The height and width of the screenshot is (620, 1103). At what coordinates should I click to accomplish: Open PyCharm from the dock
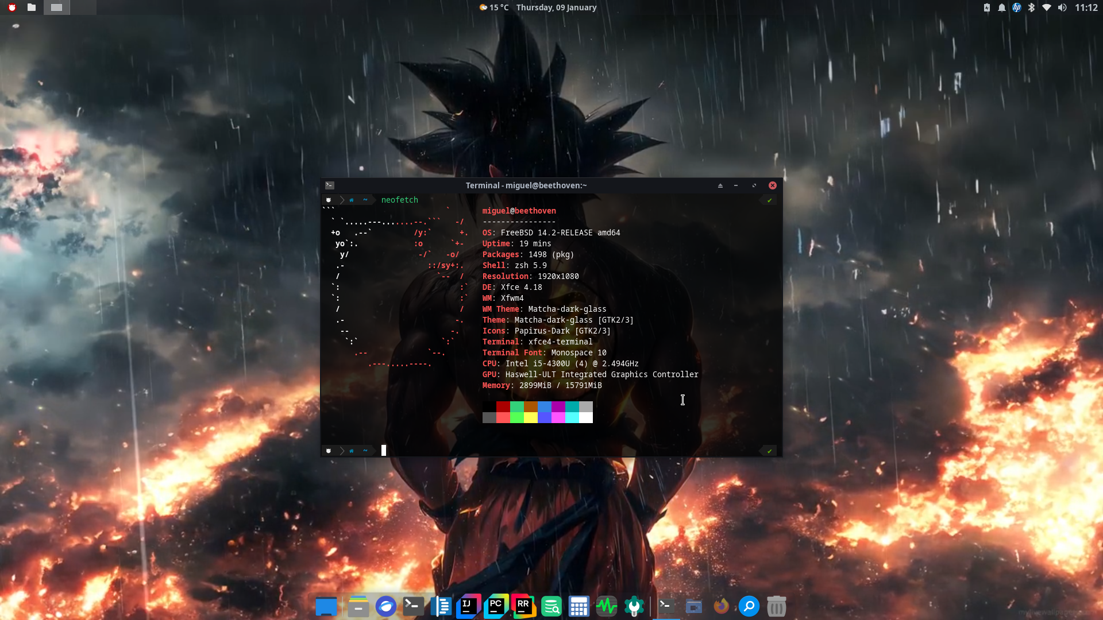click(495, 606)
